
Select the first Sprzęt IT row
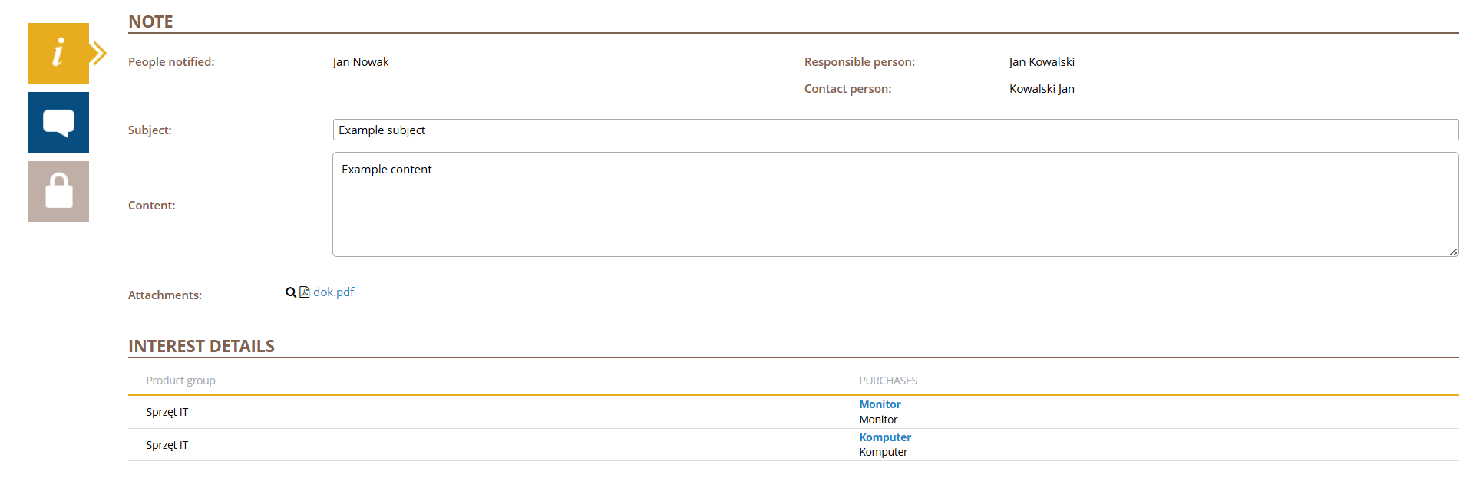point(167,412)
